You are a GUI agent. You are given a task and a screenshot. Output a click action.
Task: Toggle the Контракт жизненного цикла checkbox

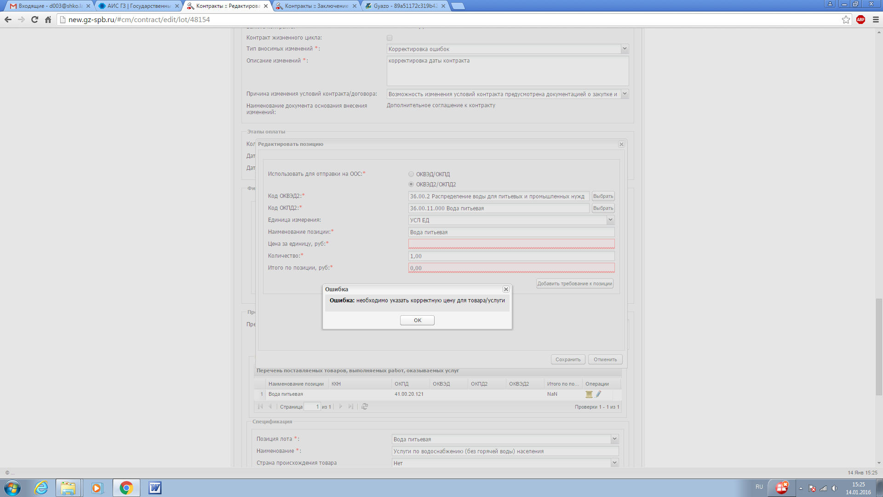[390, 38]
